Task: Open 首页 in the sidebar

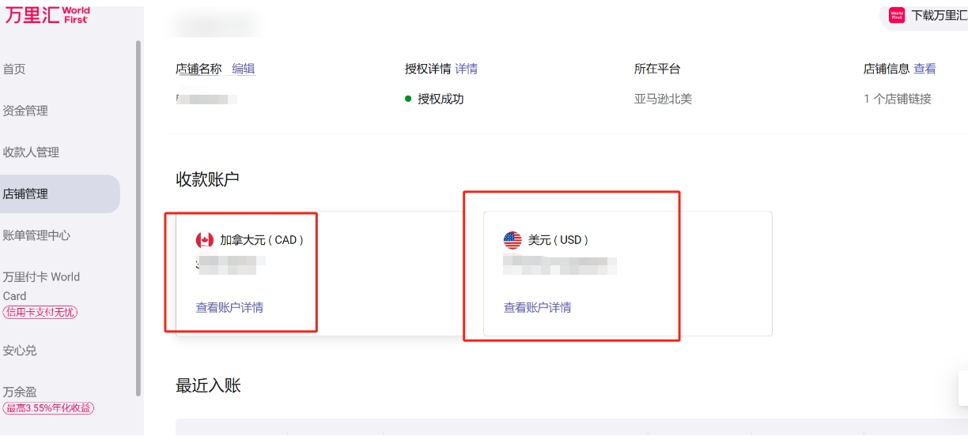Action: (x=14, y=69)
